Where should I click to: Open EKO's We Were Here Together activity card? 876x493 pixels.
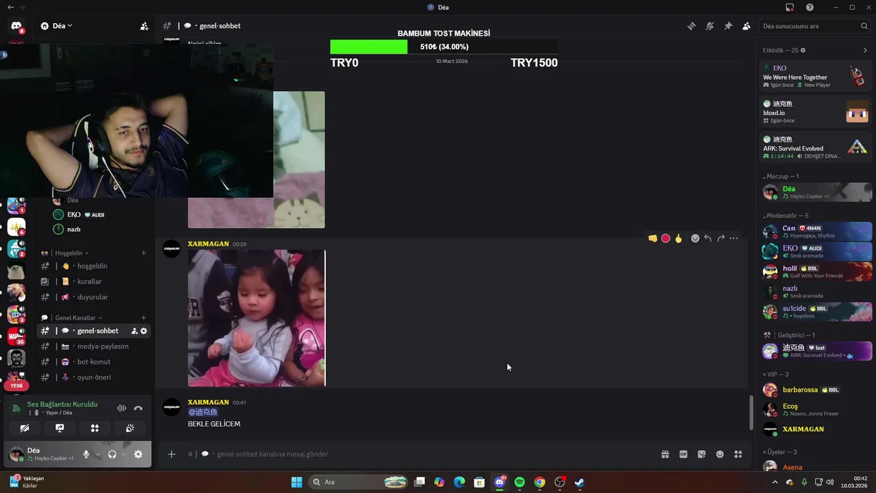point(816,76)
